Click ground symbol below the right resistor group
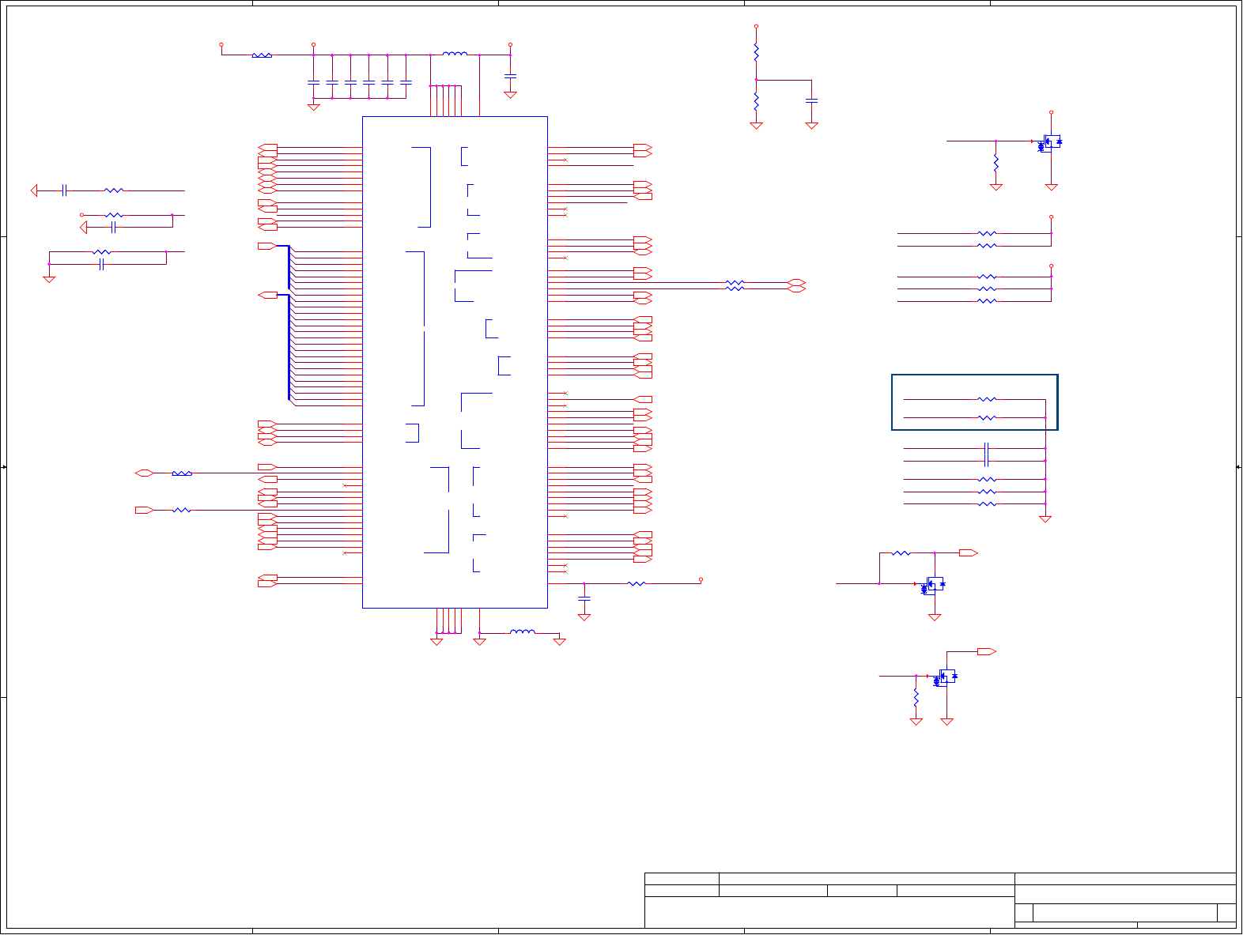 point(1045,519)
